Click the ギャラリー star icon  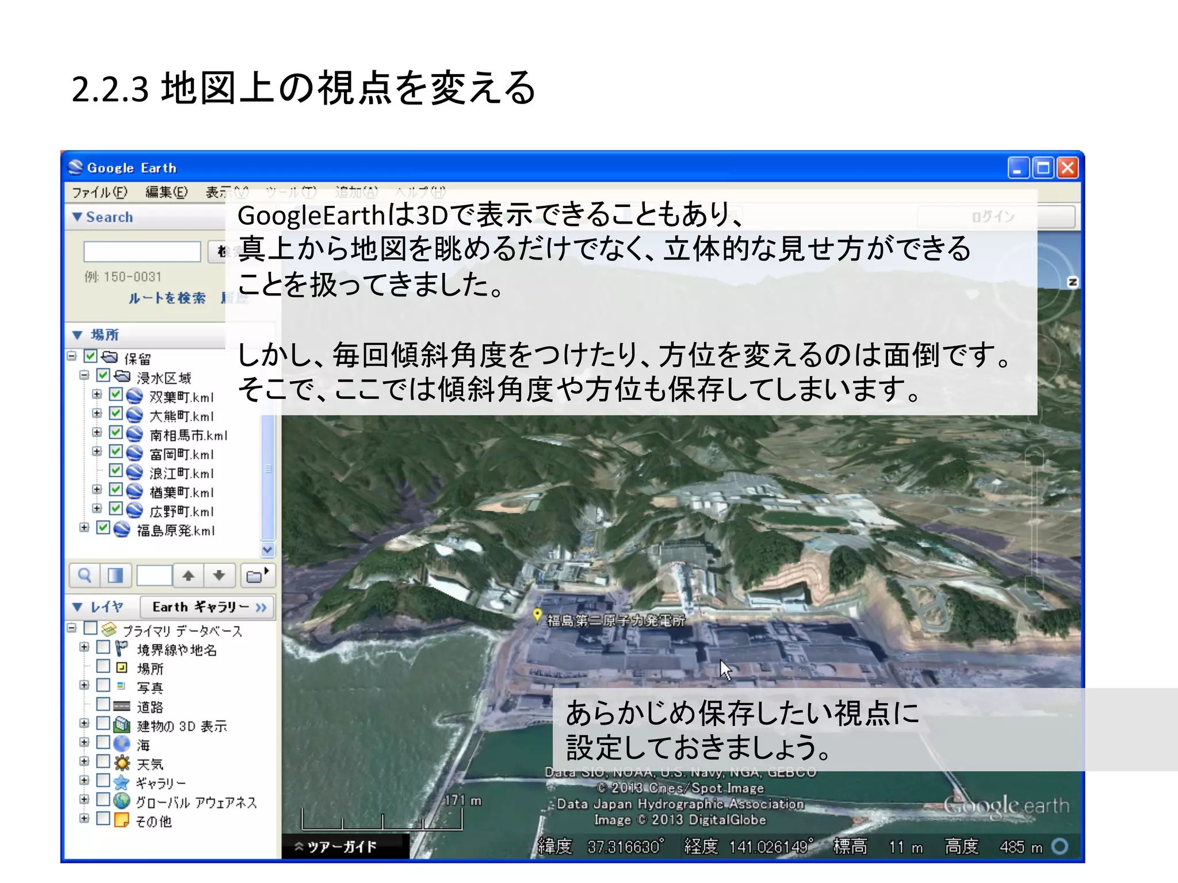click(121, 782)
